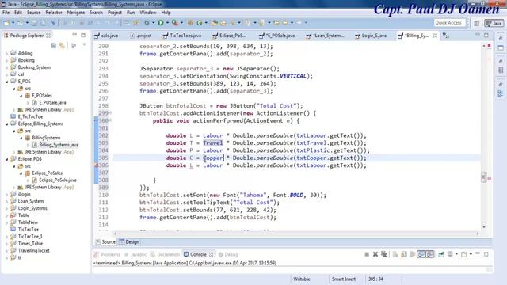Switch to E_POSale.java editor tab
Viewport: 507px width, 285px height.
coord(277,36)
